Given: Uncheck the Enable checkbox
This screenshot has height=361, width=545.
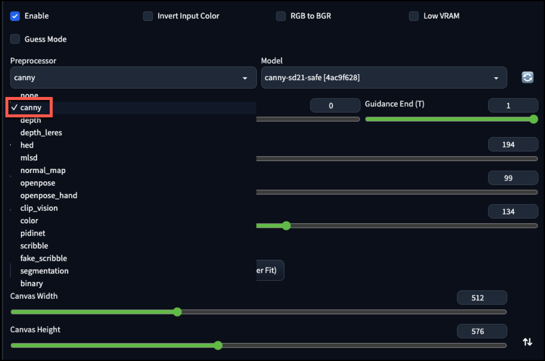Looking at the screenshot, I should pos(15,16).
